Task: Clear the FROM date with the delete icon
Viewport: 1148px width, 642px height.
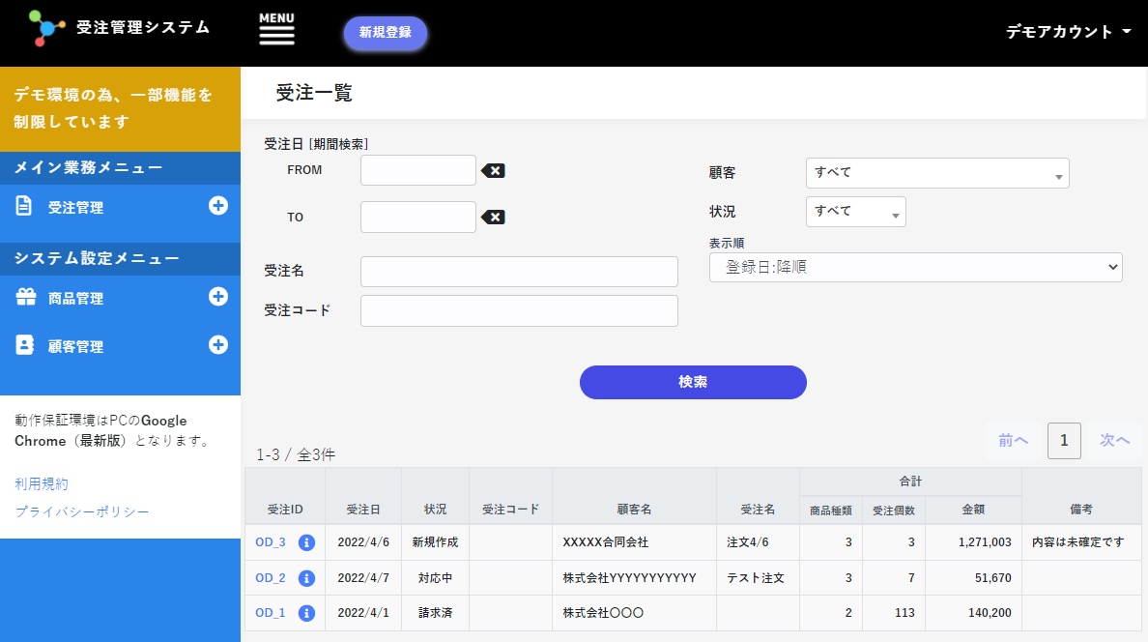Action: point(493,171)
